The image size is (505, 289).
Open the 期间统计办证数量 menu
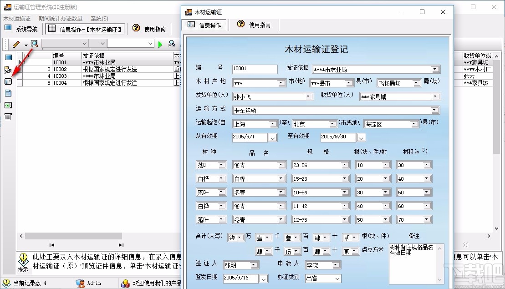point(61,18)
